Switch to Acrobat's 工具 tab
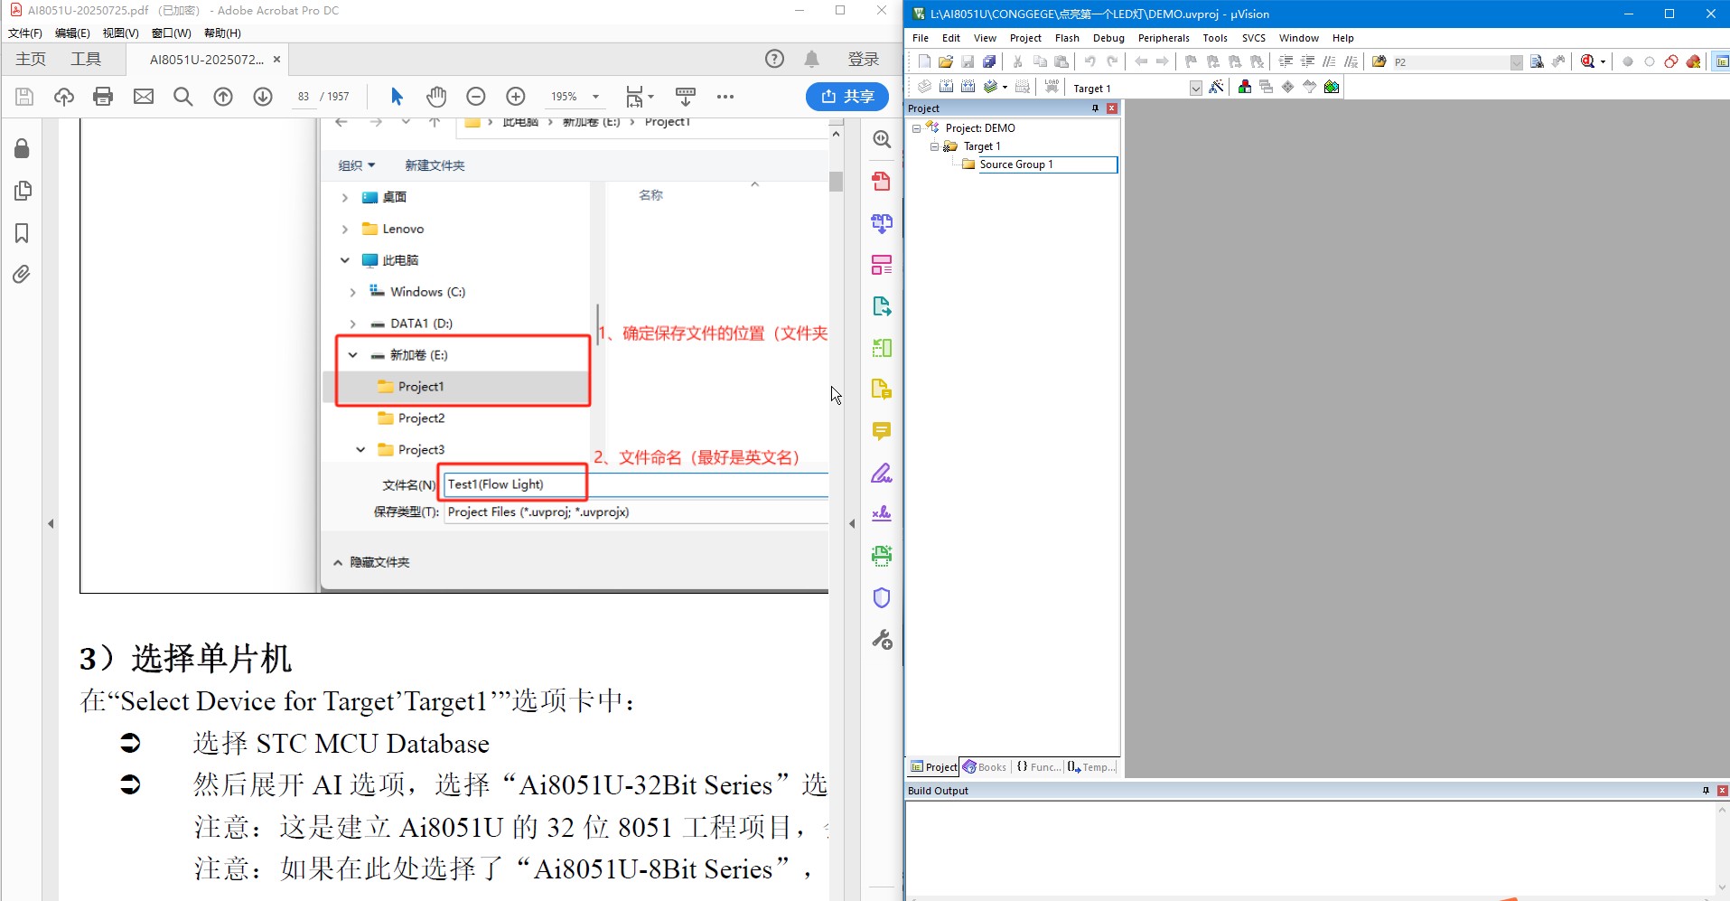 86,59
